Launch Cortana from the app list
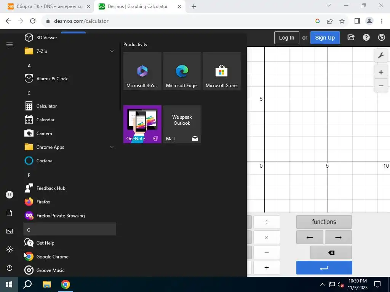 (x=70, y=161)
